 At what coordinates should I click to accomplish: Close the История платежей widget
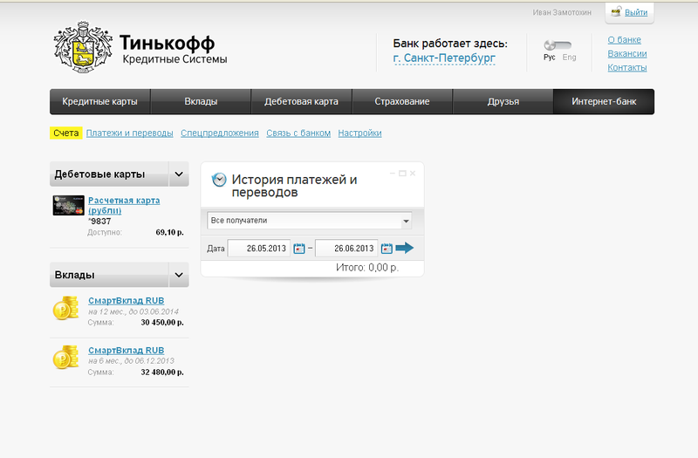click(413, 173)
